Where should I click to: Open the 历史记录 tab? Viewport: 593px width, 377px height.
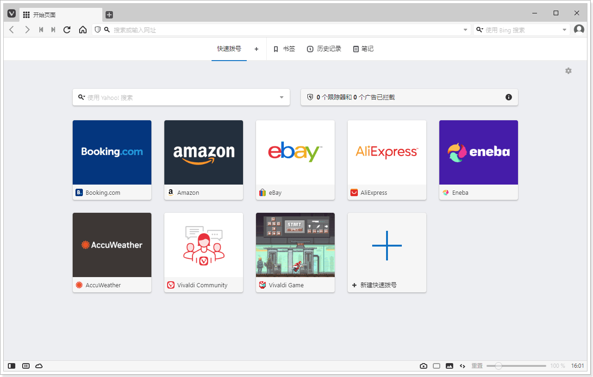click(x=324, y=49)
